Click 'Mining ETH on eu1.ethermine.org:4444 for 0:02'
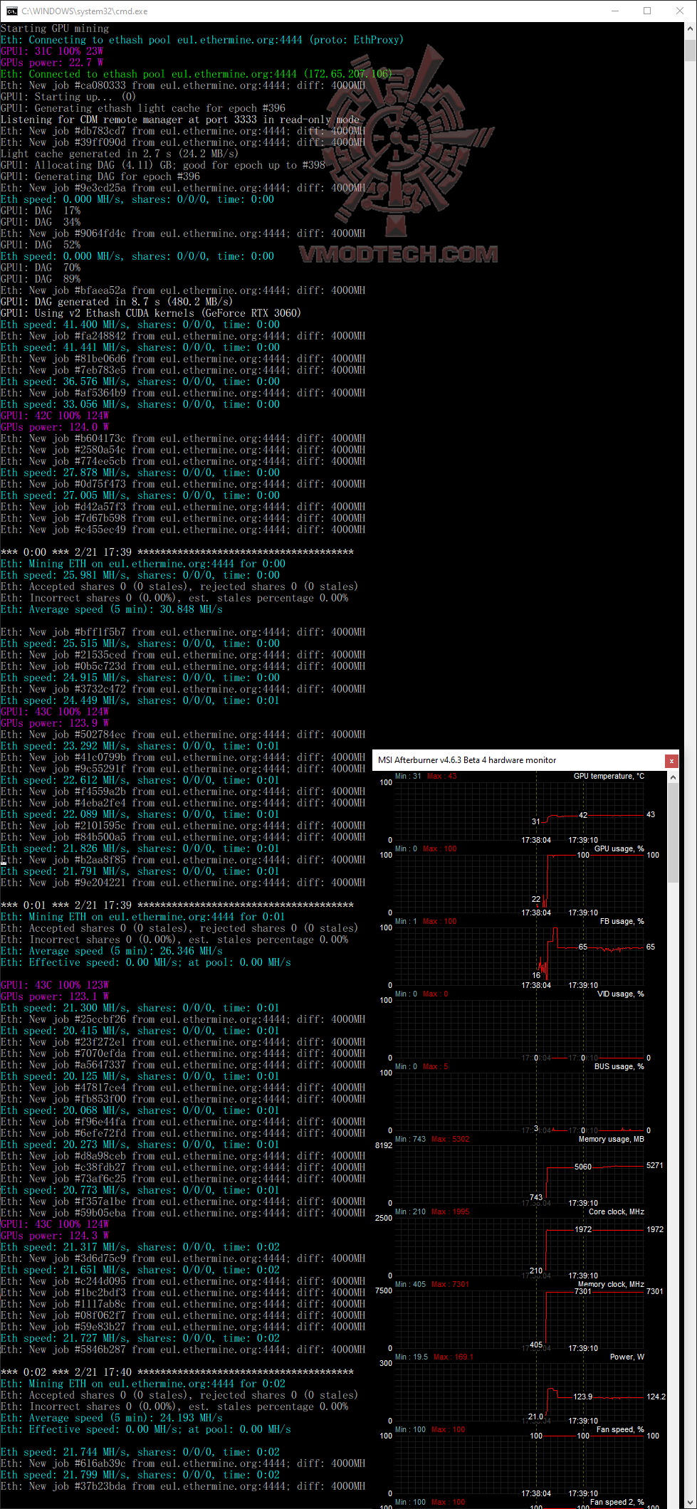Screen dimensions: 697x1509 coord(143,1384)
